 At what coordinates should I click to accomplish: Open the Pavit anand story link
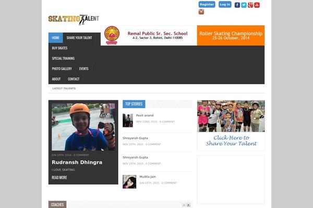[145, 115]
